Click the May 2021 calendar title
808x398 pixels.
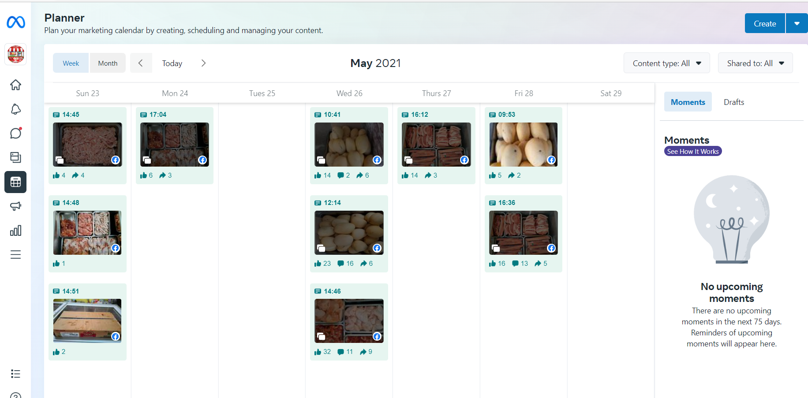(375, 63)
